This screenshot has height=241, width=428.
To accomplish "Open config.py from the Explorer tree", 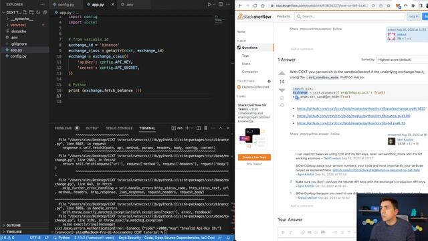I will coord(19,56).
